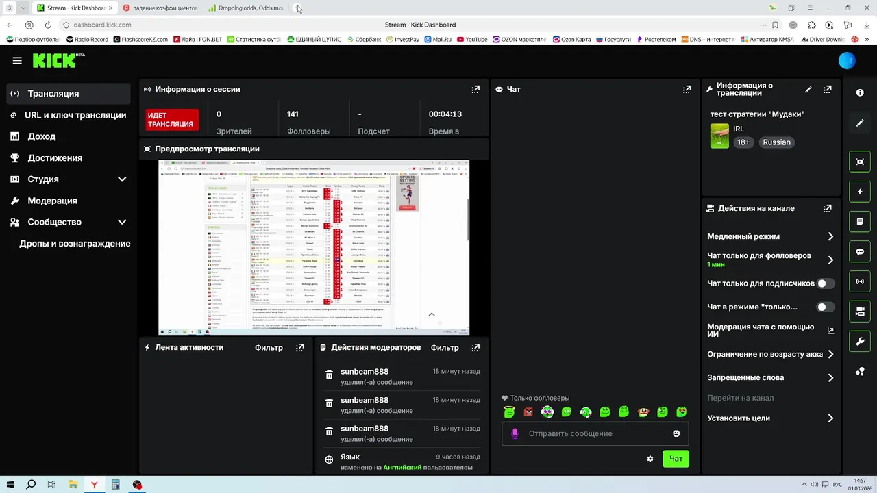
Task: Open Ограничение по возрасту аккаунта options
Action: click(771, 354)
